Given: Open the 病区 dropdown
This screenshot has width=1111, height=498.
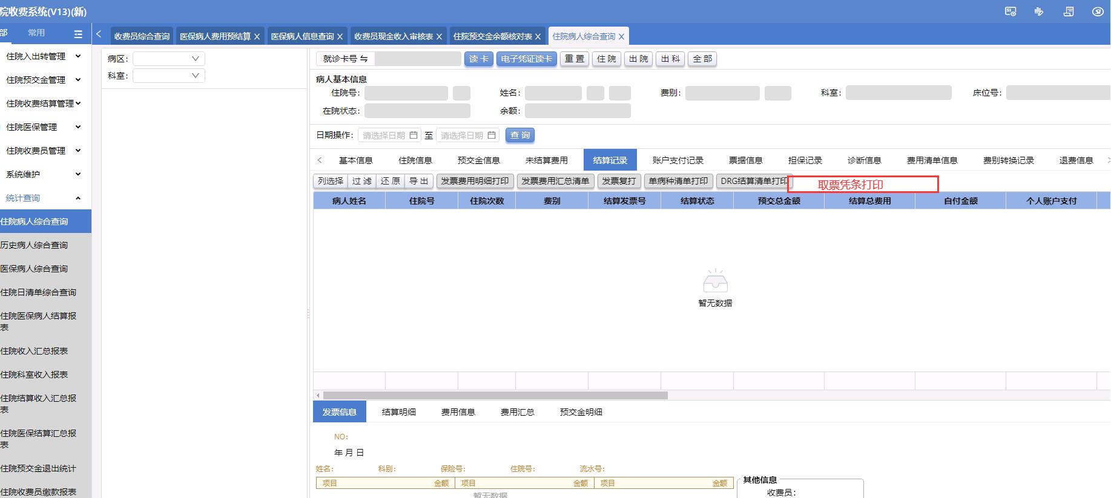Looking at the screenshot, I should click(x=169, y=59).
